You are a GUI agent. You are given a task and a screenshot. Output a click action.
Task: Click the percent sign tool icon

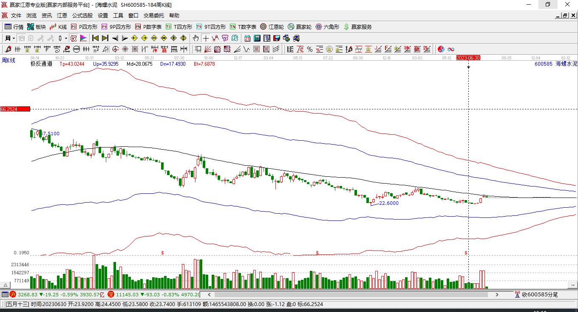tap(310, 49)
